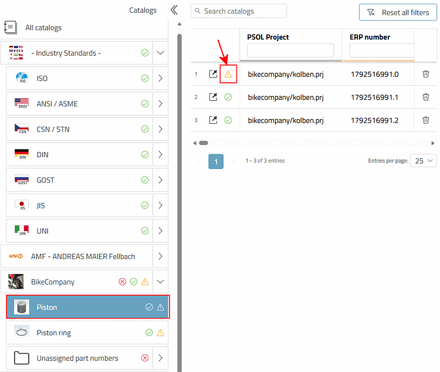Select the Piston catalog item
This screenshot has width=440, height=372.
click(88, 307)
